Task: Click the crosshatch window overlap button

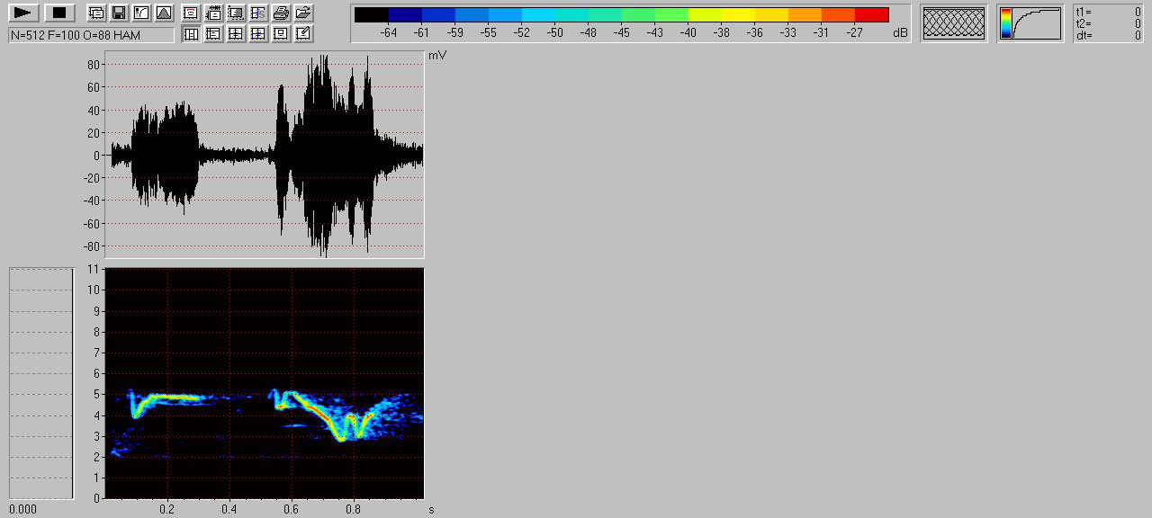Action: coord(954,22)
